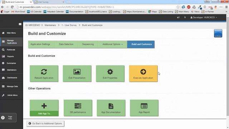Open Maintainers in sidebar
This screenshot has width=229, height=129.
11,70
